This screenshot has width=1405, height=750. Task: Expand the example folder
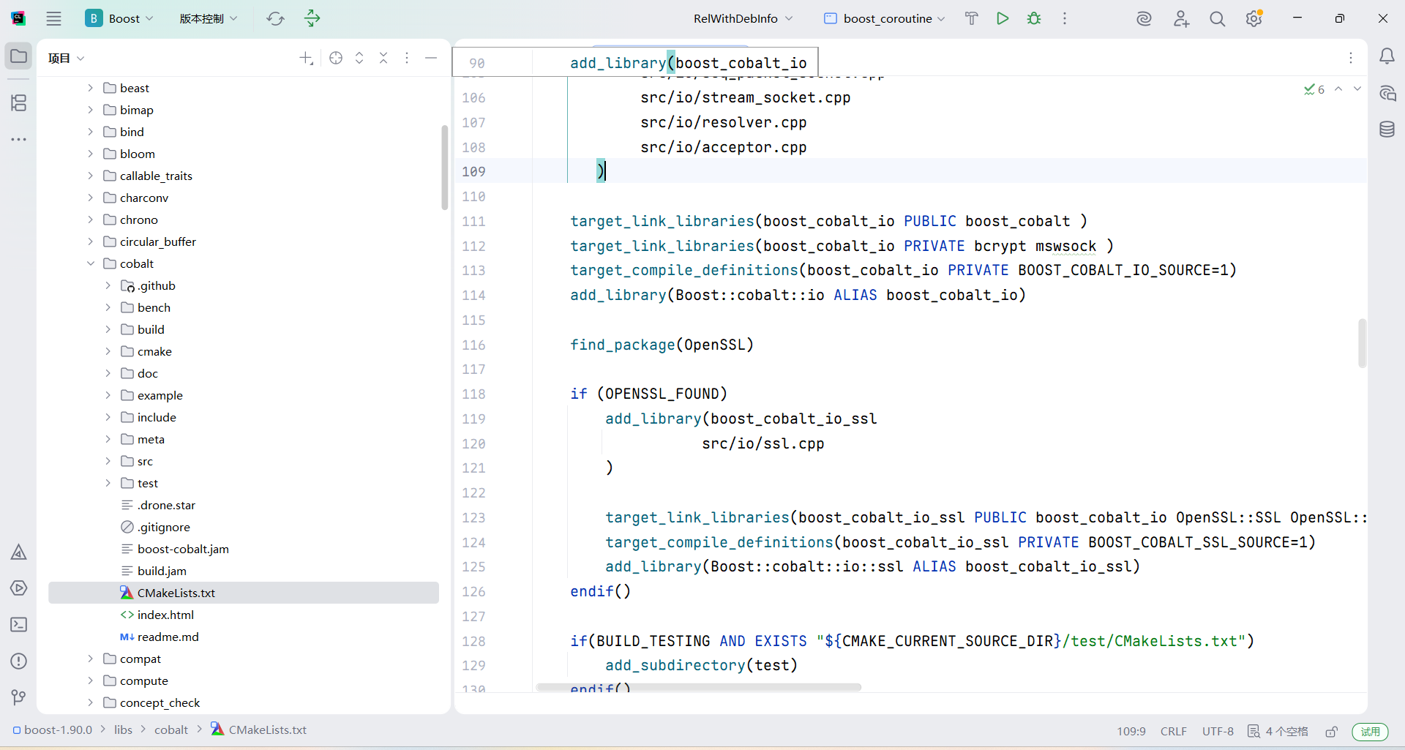tap(108, 395)
